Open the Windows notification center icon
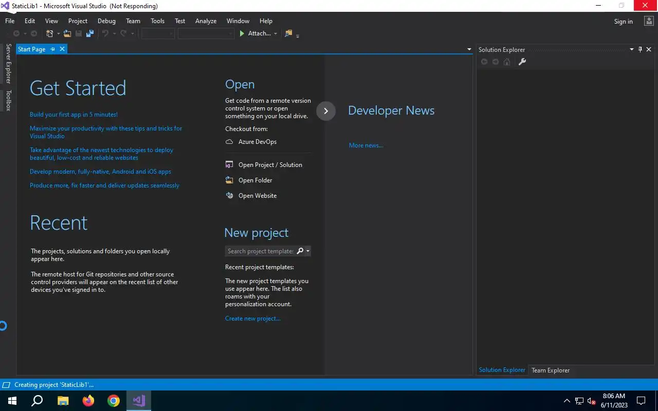This screenshot has width=658, height=411. 641,401
